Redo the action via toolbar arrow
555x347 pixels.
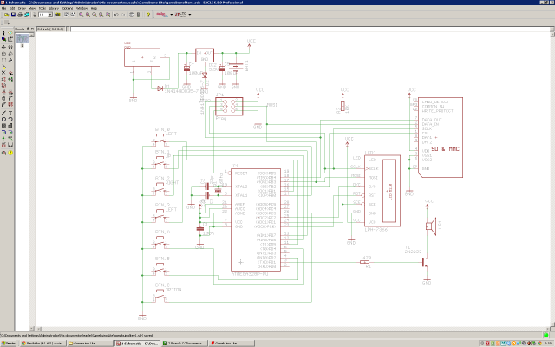pos(123,15)
